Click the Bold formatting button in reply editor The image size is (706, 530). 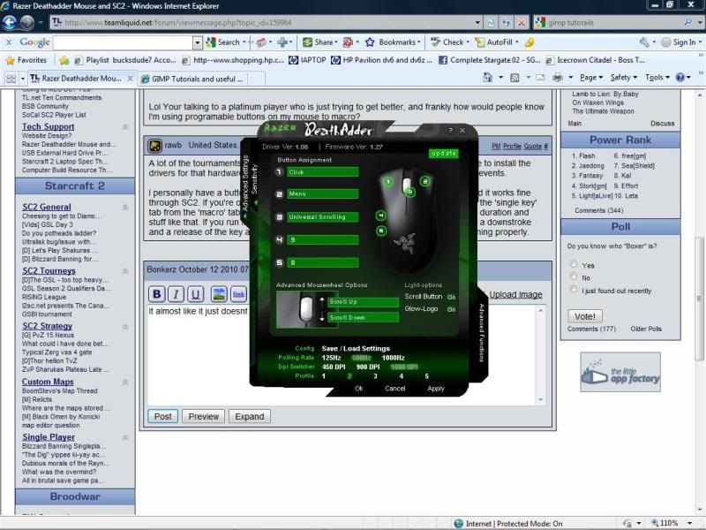(x=157, y=294)
